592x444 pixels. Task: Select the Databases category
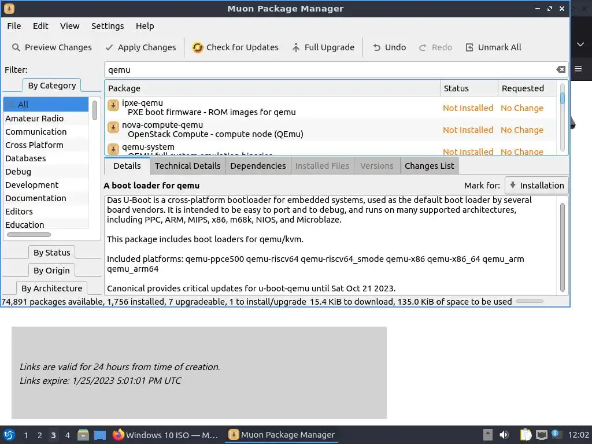[x=46, y=158]
